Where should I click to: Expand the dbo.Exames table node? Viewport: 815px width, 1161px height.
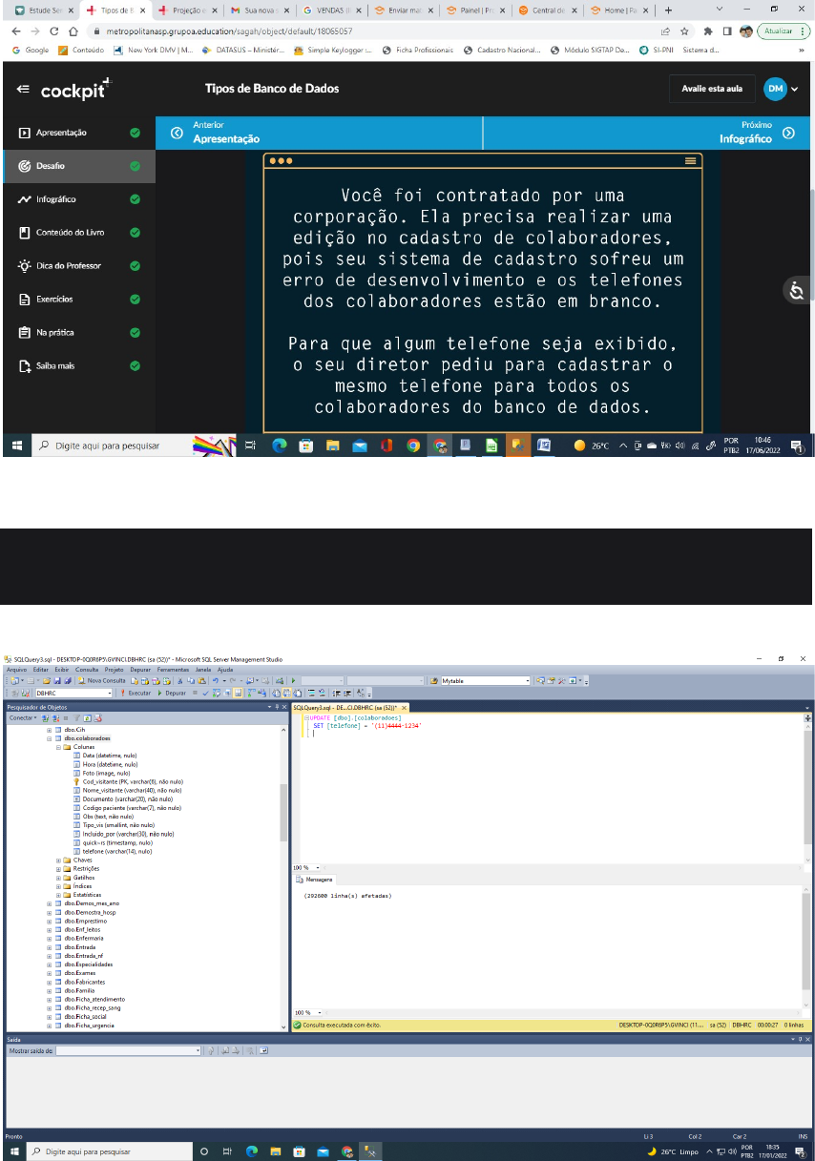coord(49,973)
